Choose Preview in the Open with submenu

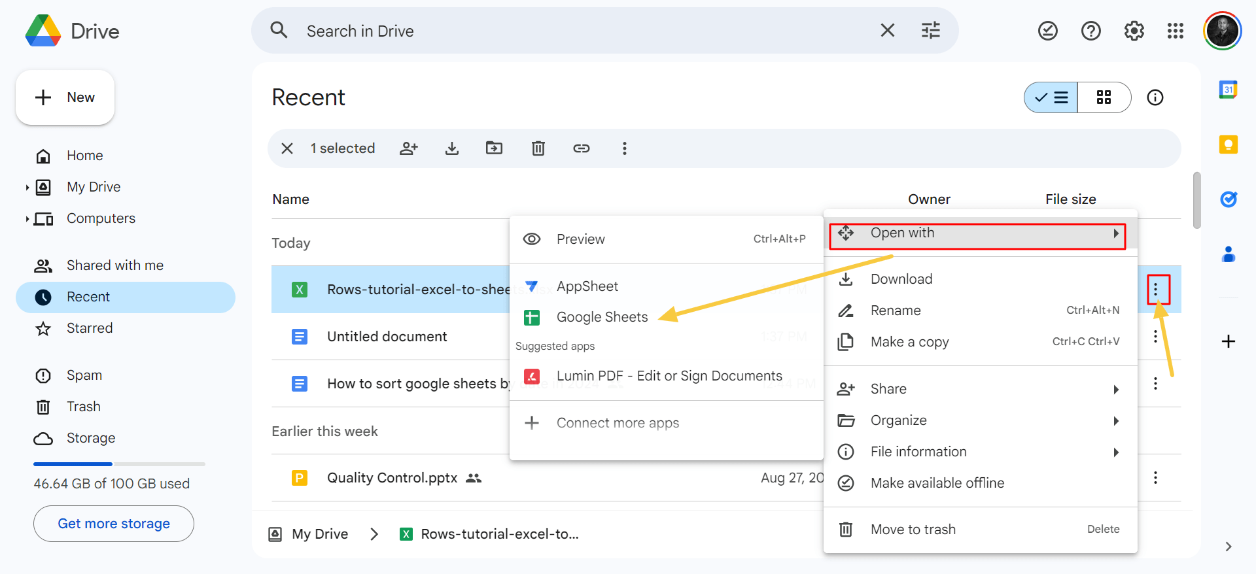(x=666, y=239)
